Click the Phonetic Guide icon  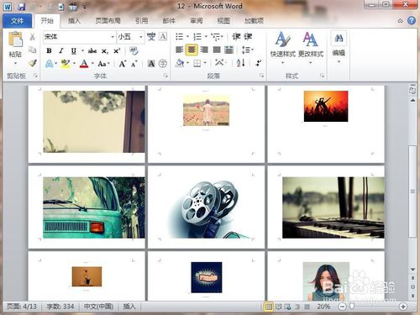point(151,36)
